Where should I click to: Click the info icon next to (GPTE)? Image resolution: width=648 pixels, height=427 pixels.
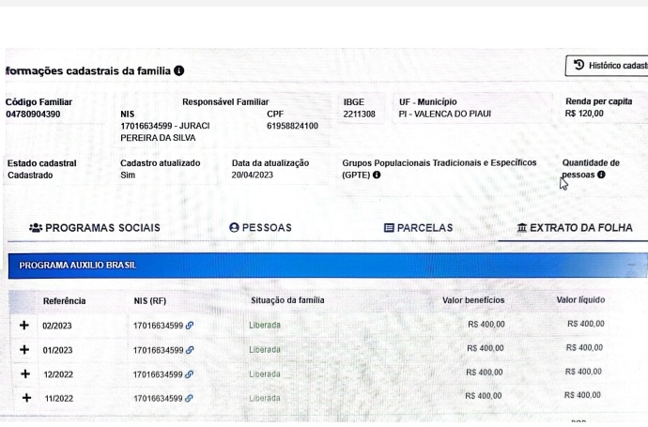tap(377, 175)
